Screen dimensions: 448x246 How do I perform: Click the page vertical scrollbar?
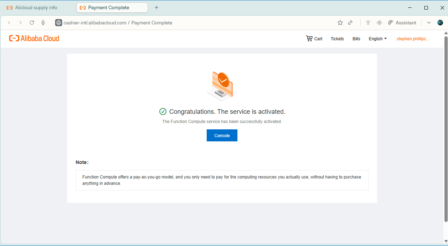446,129
